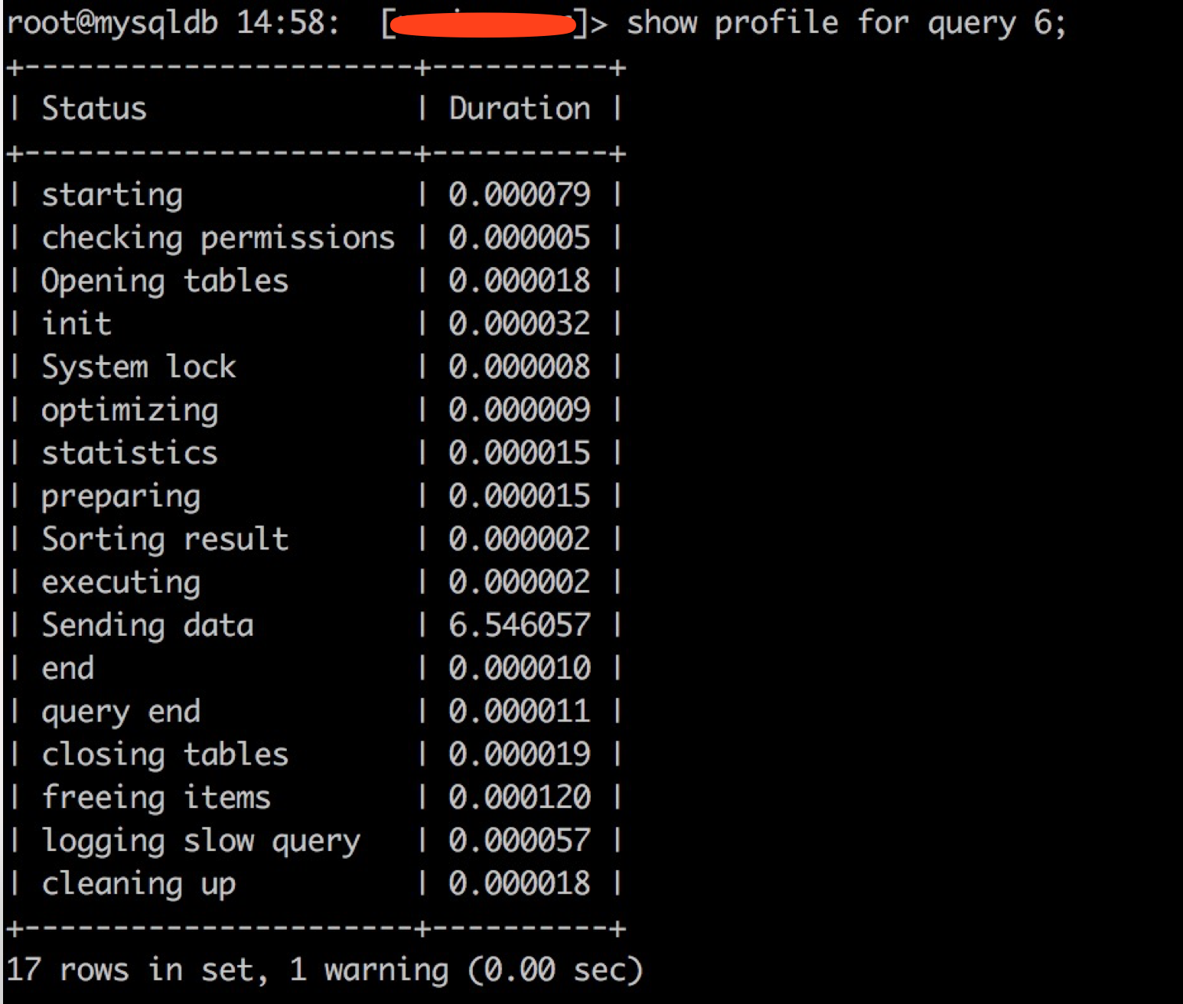This screenshot has width=1183, height=1004.
Task: Click the 'Opening tables' status line
Action: 165,280
